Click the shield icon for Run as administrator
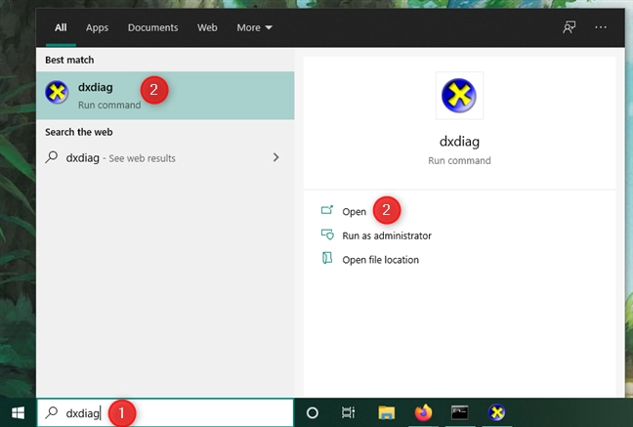 [x=327, y=235]
